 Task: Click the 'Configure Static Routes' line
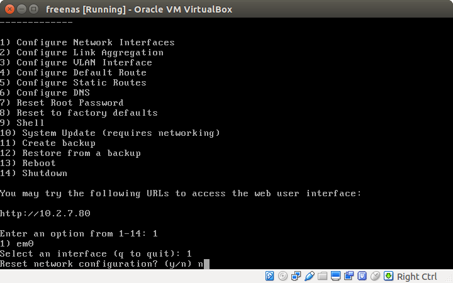tap(73, 82)
